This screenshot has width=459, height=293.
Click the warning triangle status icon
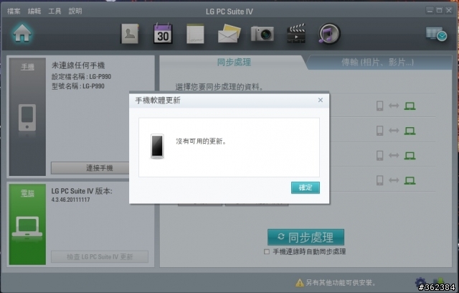coord(300,283)
